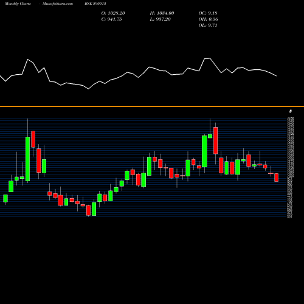Click the Monthly Charts title text
The width and height of the screenshot is (304, 304).
[x=18, y=4]
